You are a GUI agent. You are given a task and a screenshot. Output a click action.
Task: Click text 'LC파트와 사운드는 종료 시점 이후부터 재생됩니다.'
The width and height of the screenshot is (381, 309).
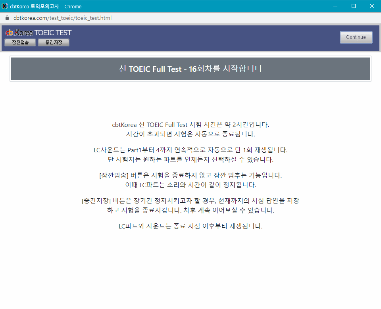click(190, 226)
